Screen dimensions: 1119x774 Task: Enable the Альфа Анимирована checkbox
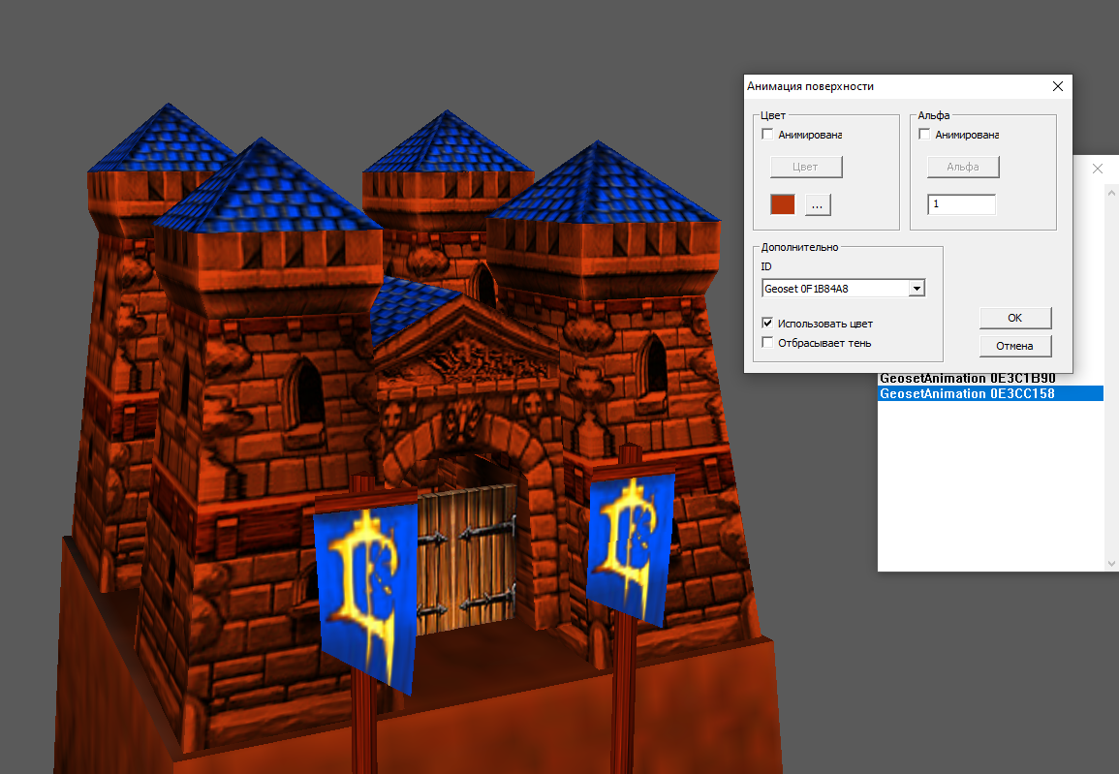925,134
